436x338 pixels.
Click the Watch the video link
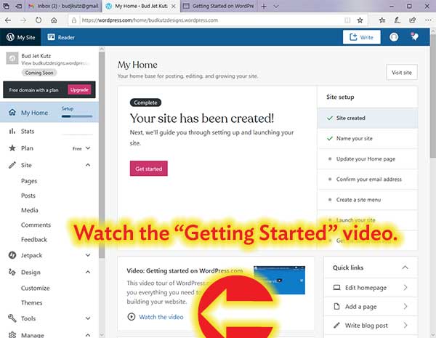pyautogui.click(x=161, y=317)
